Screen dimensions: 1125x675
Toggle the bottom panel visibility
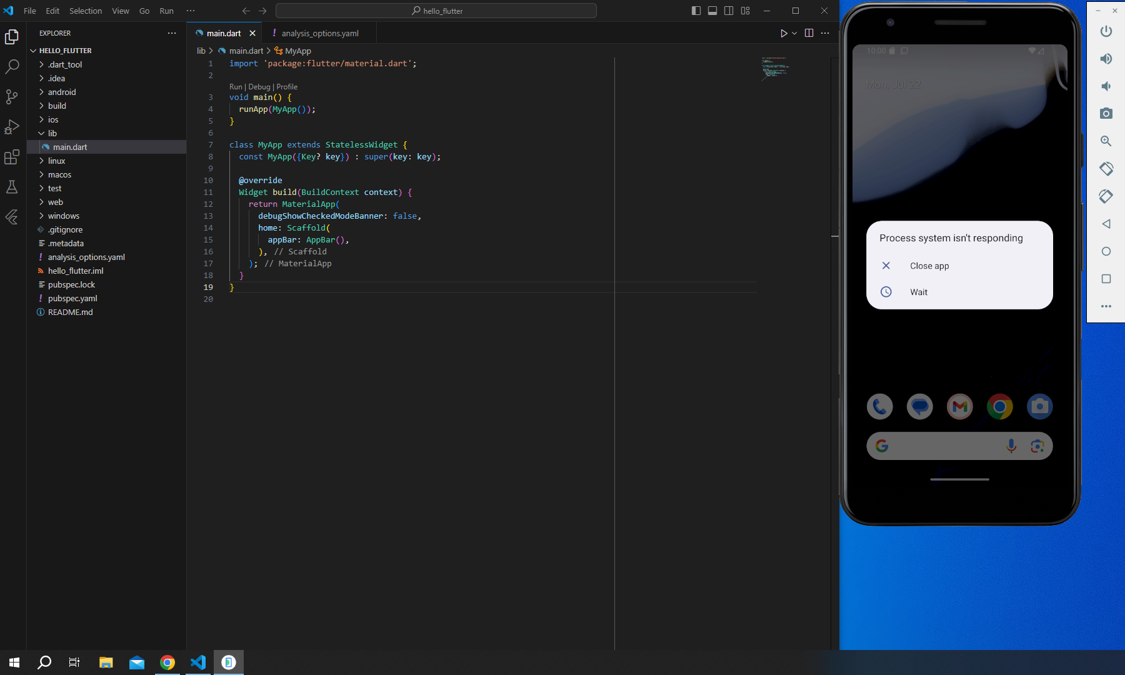pyautogui.click(x=712, y=11)
